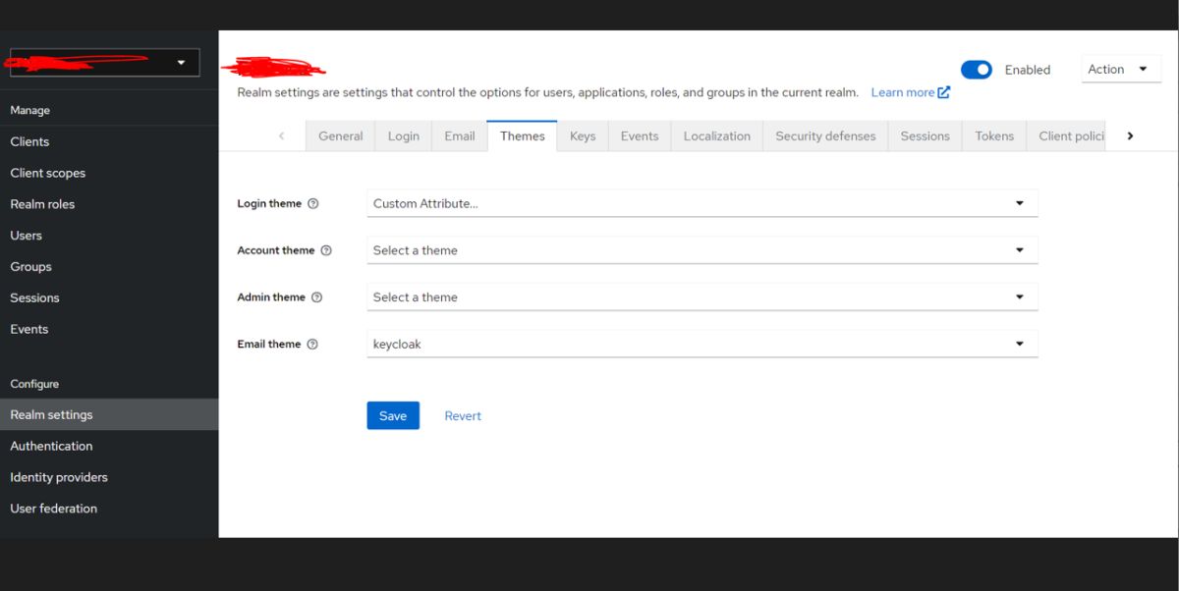Go to Identity providers in the sidebar
Viewport: 1179px width, 591px height.
[109, 477]
